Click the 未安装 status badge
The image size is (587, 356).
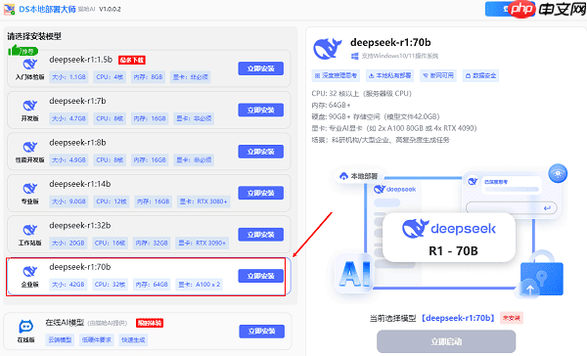512,318
